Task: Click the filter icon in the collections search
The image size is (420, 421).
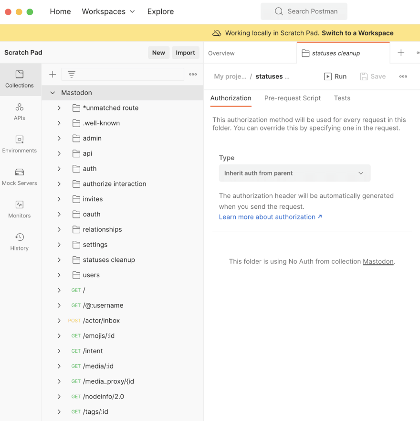Action: (x=71, y=75)
